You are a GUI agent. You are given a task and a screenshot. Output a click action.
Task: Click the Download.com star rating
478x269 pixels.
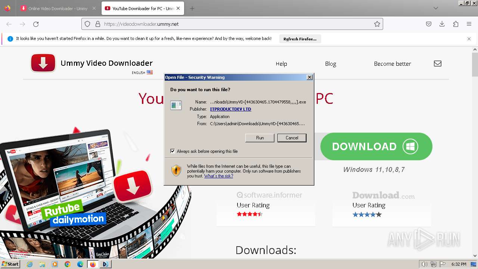pyautogui.click(x=367, y=214)
